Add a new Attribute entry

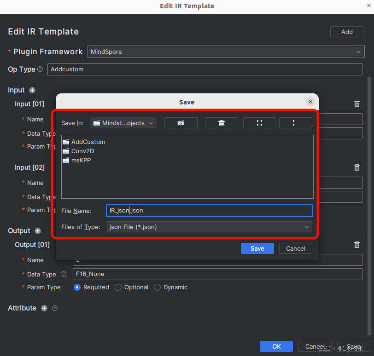44,308
